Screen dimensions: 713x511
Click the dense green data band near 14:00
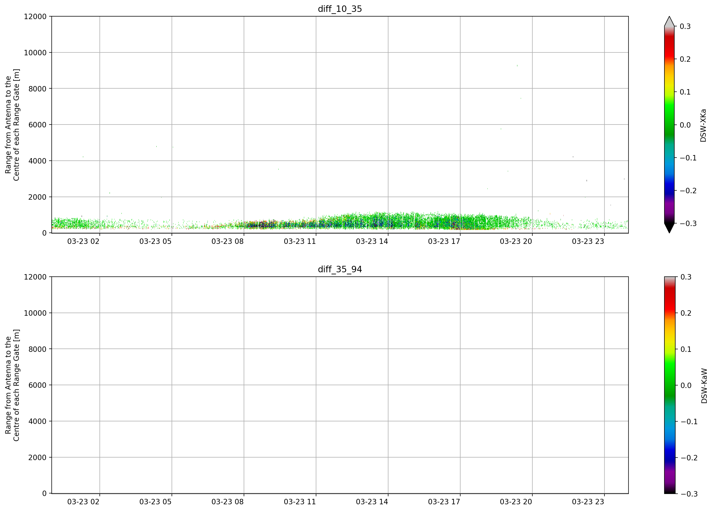[x=388, y=221]
